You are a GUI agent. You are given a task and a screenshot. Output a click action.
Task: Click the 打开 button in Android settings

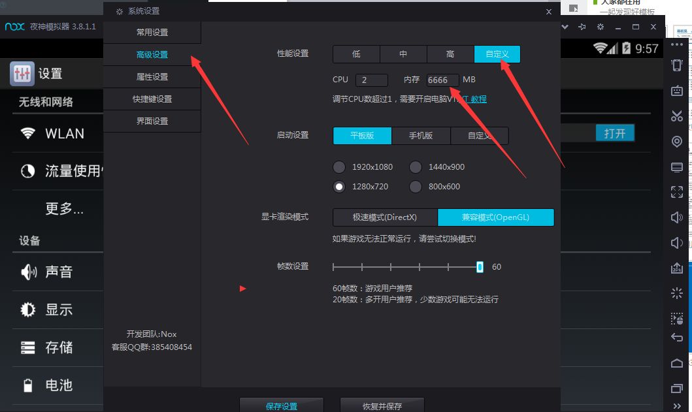pos(615,133)
